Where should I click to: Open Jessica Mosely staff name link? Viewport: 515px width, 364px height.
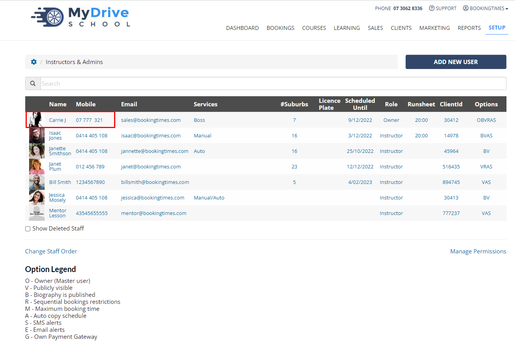[x=57, y=198]
